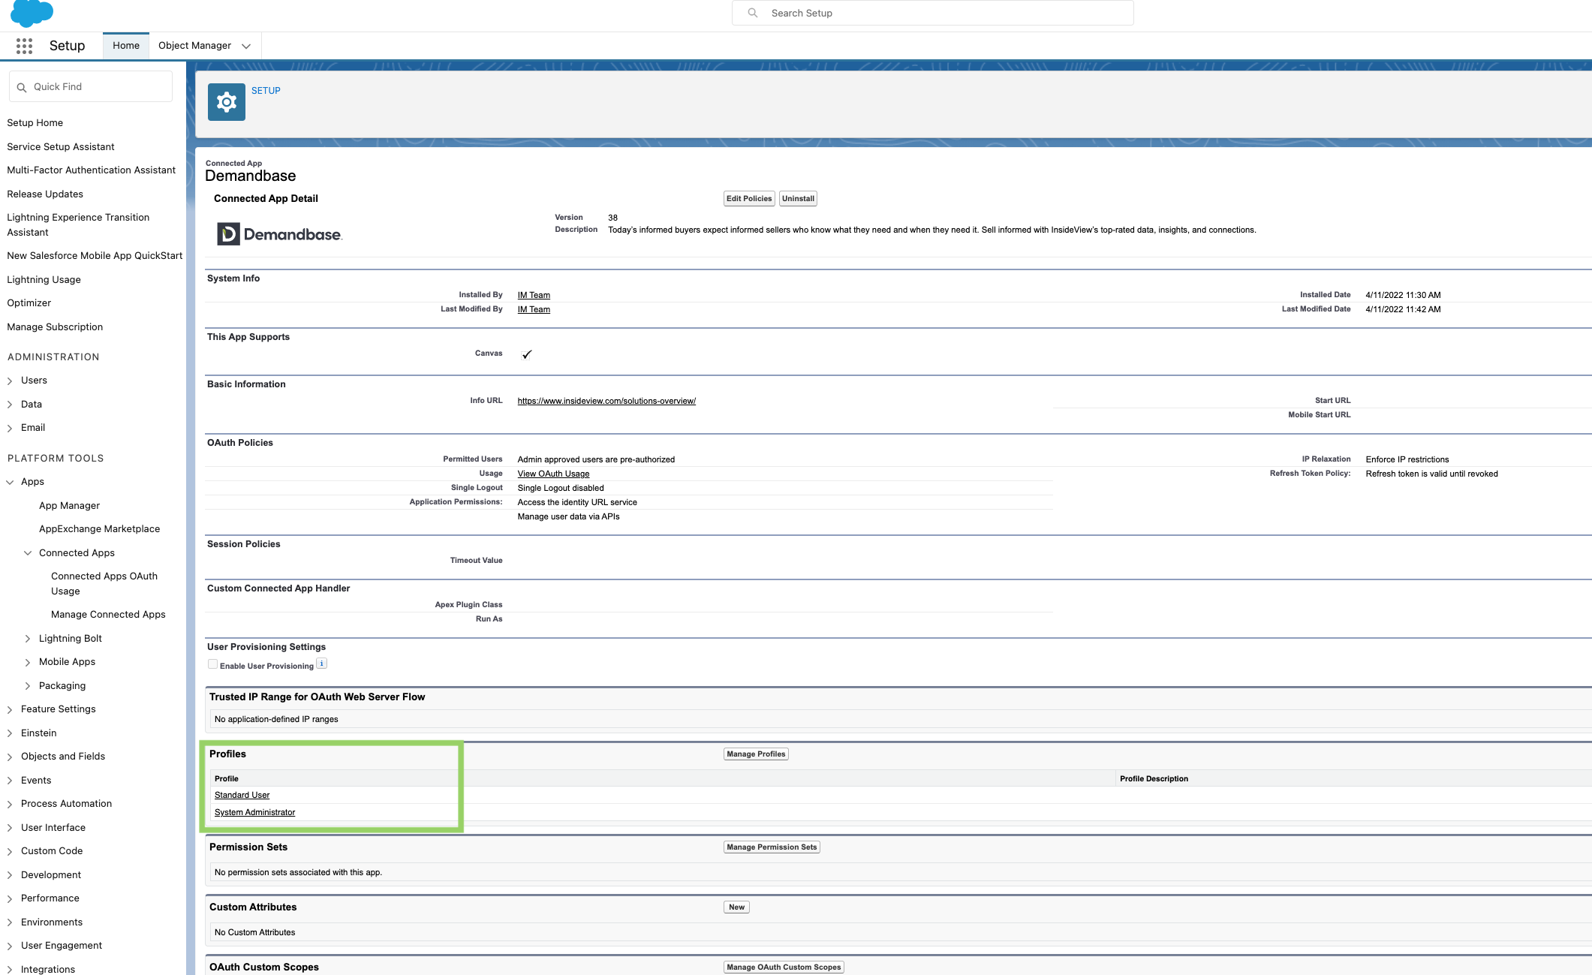Image resolution: width=1592 pixels, height=975 pixels.
Task: Switch to the Object Manager tab
Action: click(x=194, y=46)
